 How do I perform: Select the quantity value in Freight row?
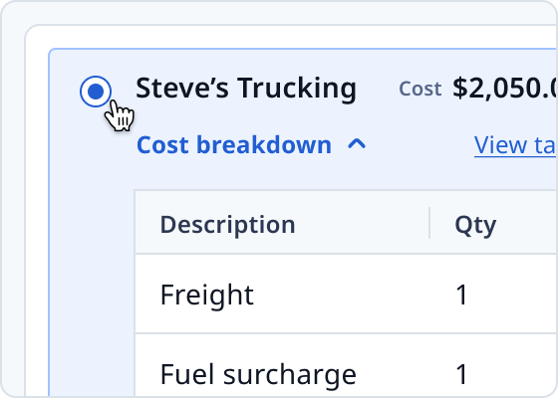coord(461,295)
